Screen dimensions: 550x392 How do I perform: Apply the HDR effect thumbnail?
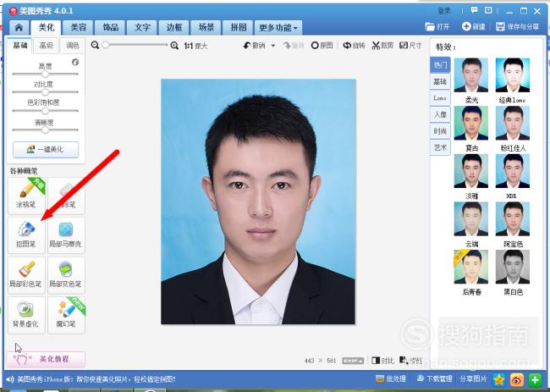pyautogui.click(x=513, y=171)
